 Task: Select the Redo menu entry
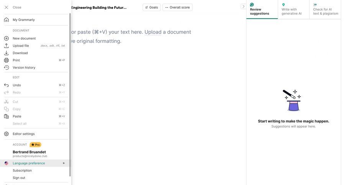pyautogui.click(x=35, y=92)
